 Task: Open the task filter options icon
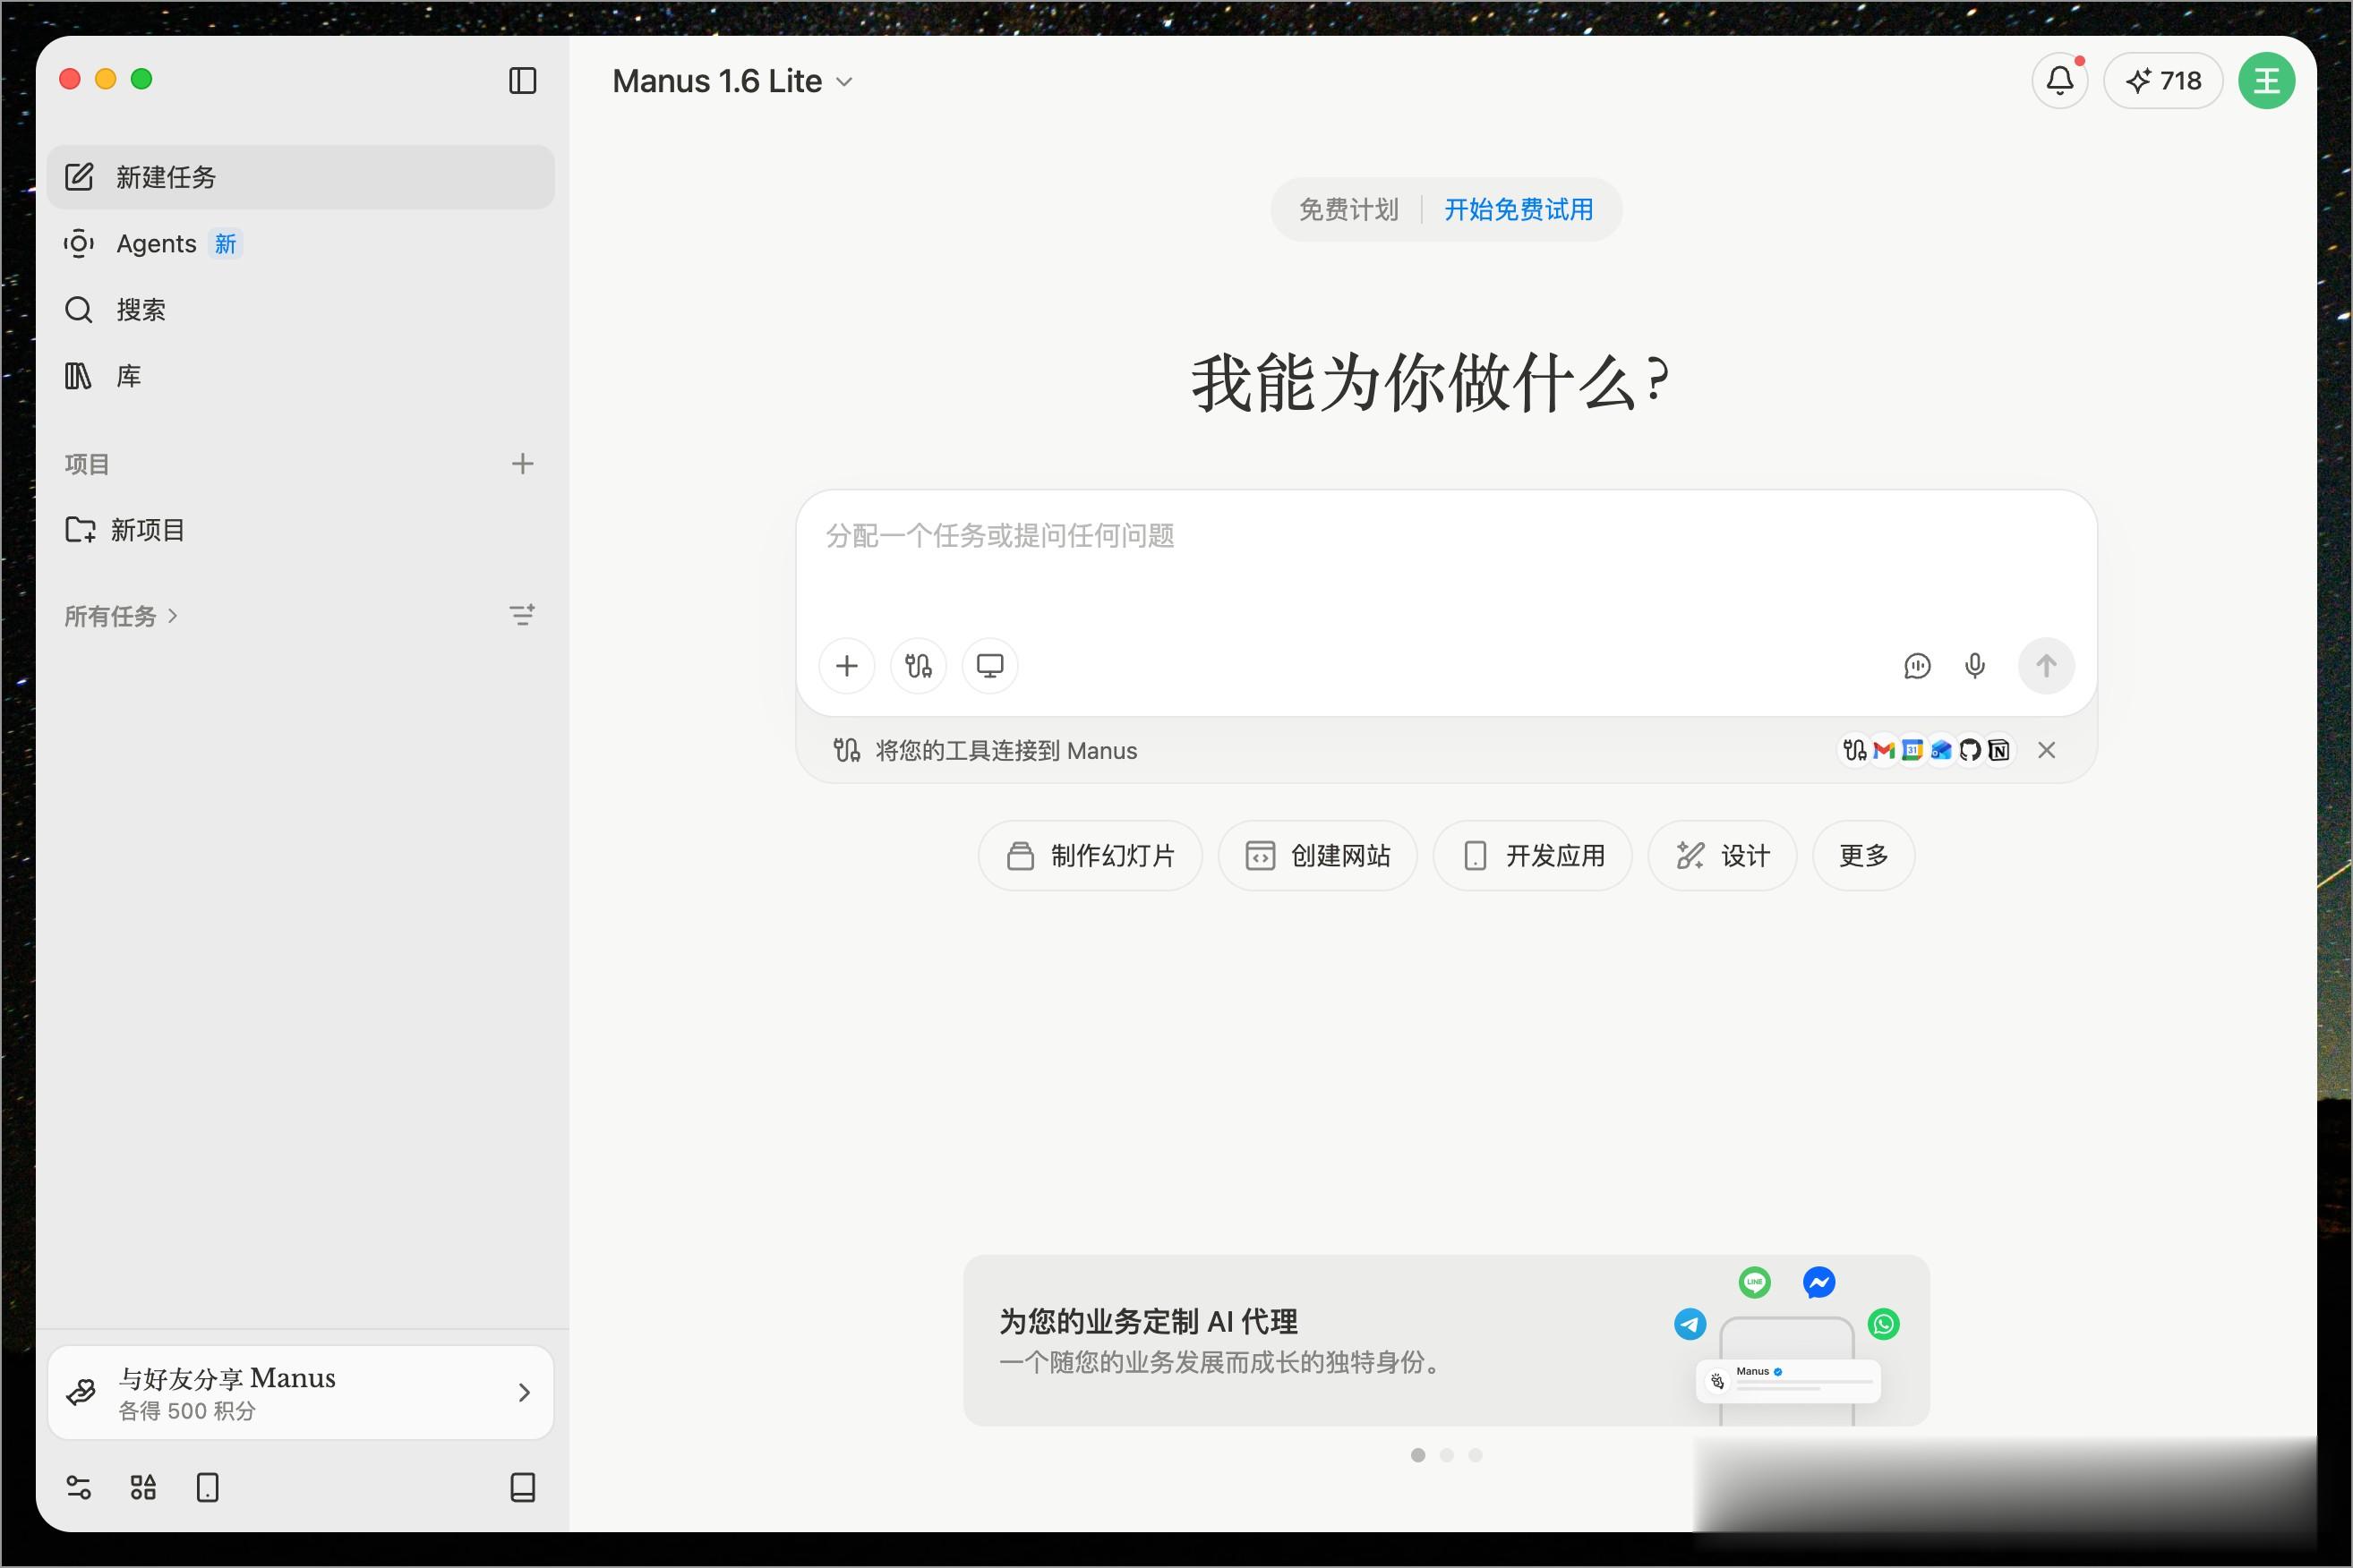[x=522, y=616]
